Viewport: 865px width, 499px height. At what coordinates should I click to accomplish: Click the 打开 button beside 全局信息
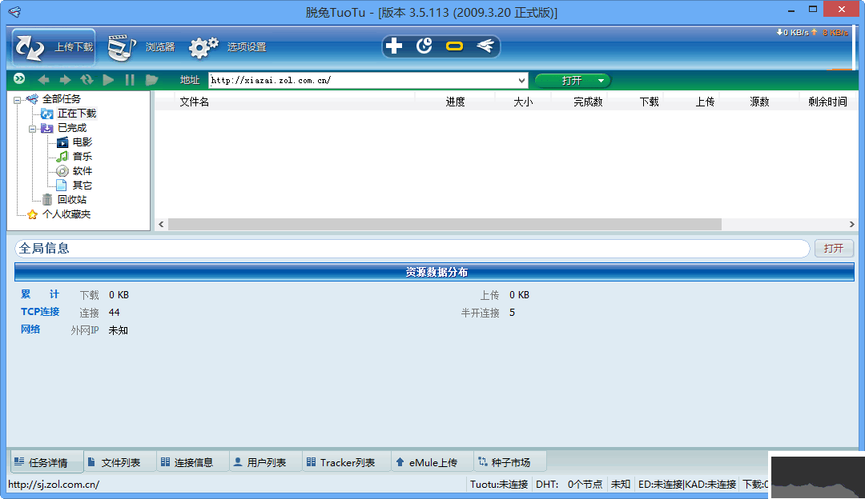[x=834, y=249]
